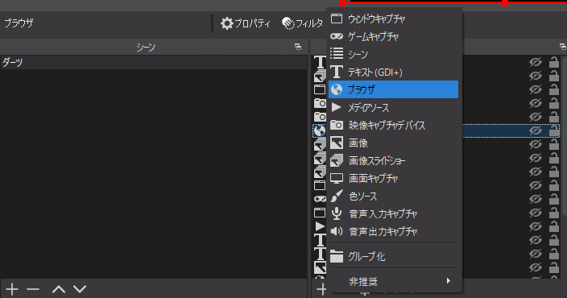Click the plus button under the sources list
The height and width of the screenshot is (298, 567).
point(321,289)
